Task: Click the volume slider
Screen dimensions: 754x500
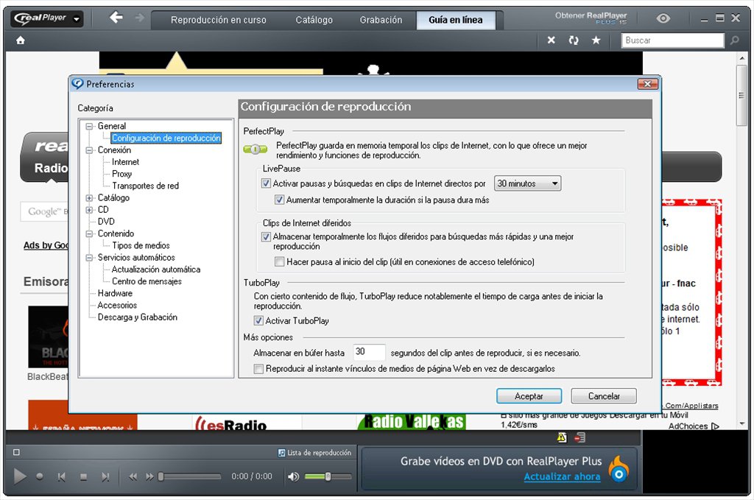Action: pos(328,476)
